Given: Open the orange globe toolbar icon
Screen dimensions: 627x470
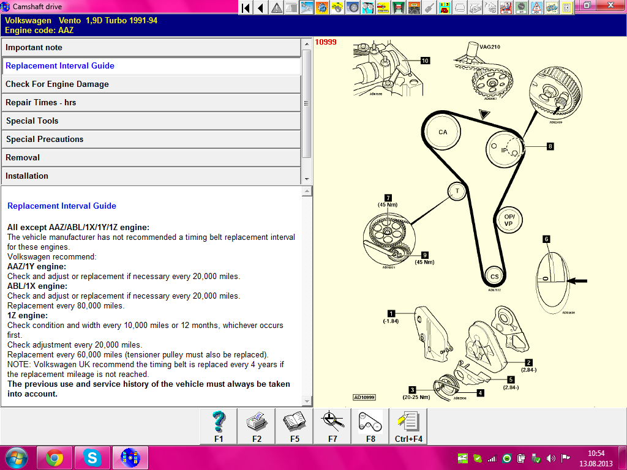Looking at the screenshot, I should [322, 7].
